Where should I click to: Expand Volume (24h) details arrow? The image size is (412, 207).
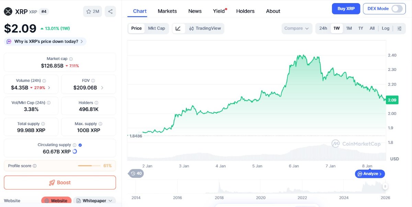49,88
